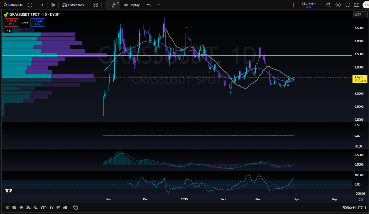Expand the favorite indicators chevron beside Indicators
This screenshot has height=214, width=369.
tap(88, 5)
